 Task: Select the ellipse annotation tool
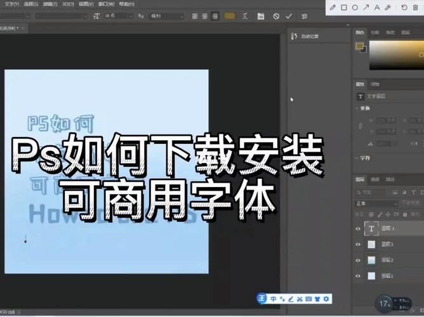[355, 7]
